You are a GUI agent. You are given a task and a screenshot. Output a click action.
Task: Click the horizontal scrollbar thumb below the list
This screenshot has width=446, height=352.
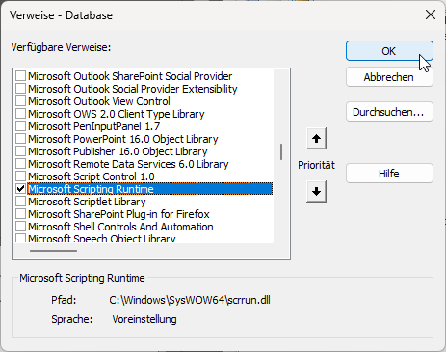coord(53,251)
